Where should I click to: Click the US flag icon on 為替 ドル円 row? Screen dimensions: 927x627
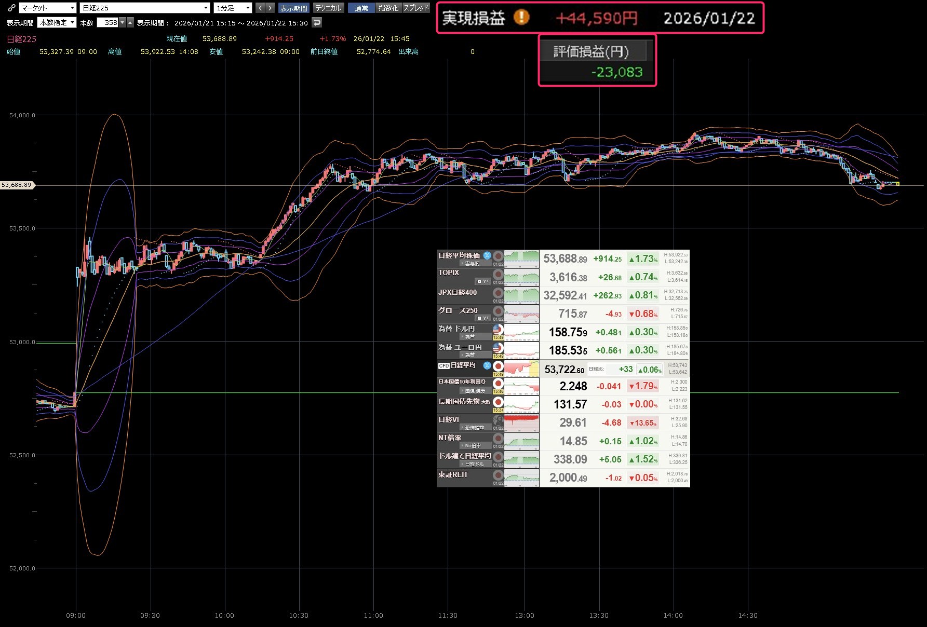point(498,329)
